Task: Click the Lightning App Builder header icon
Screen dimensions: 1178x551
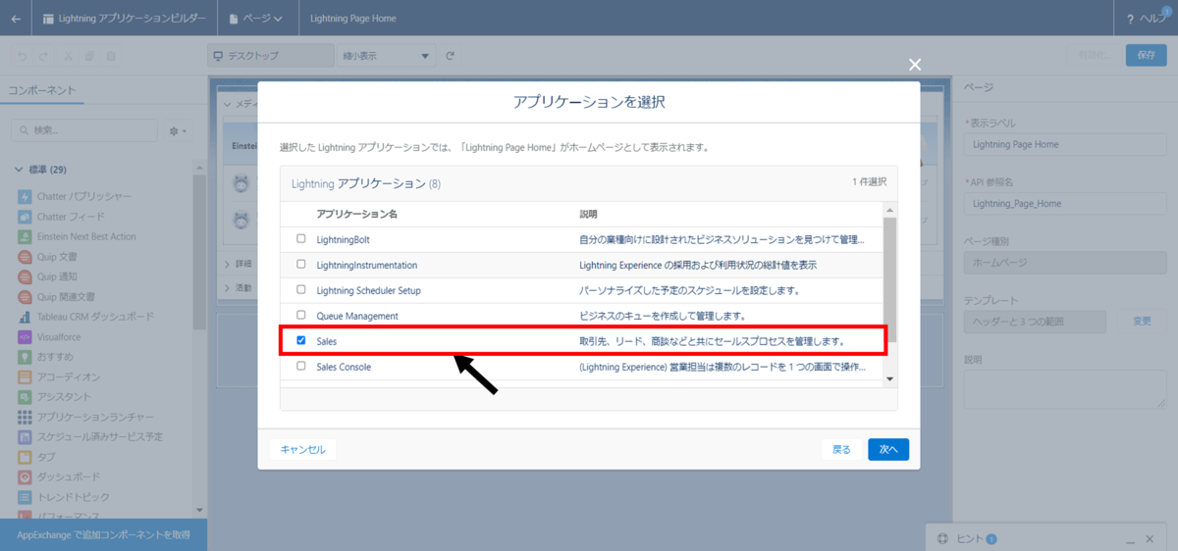Action: [x=49, y=19]
